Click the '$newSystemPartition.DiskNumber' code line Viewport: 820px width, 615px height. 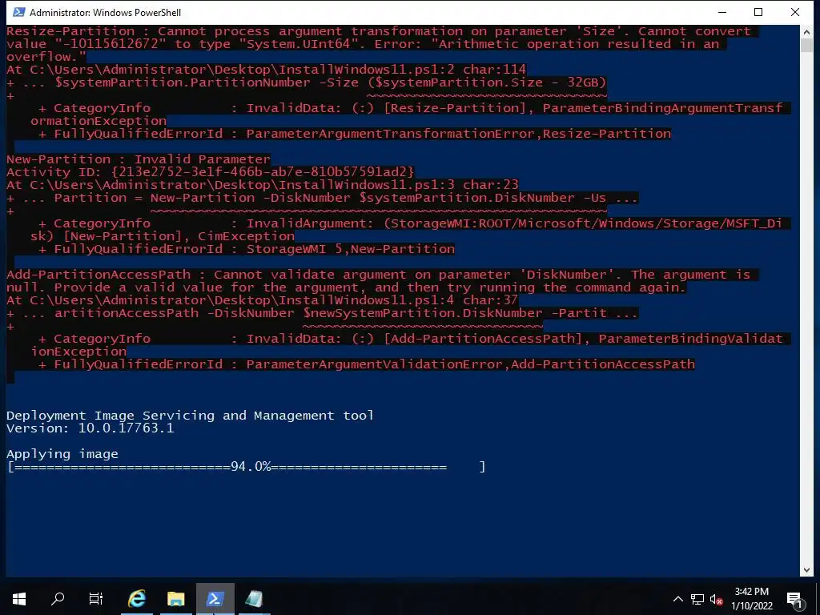coord(423,313)
